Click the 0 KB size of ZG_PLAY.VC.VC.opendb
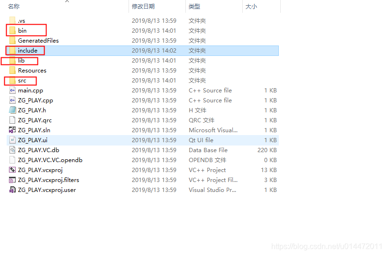This screenshot has width=386, height=255. [x=271, y=160]
